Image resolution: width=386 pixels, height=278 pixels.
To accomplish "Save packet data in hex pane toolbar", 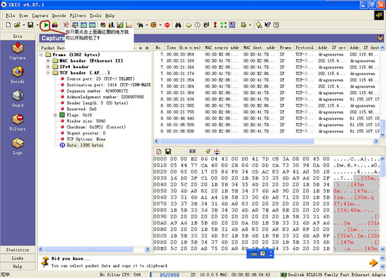I will pos(168,152).
